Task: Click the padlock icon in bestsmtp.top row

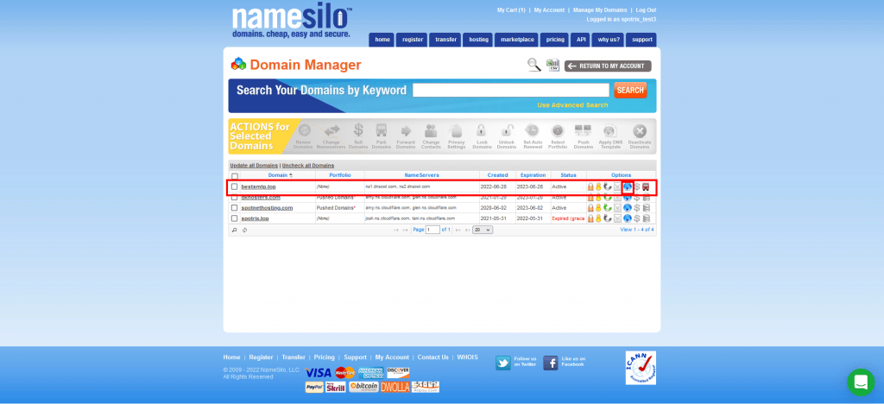Action: (590, 187)
